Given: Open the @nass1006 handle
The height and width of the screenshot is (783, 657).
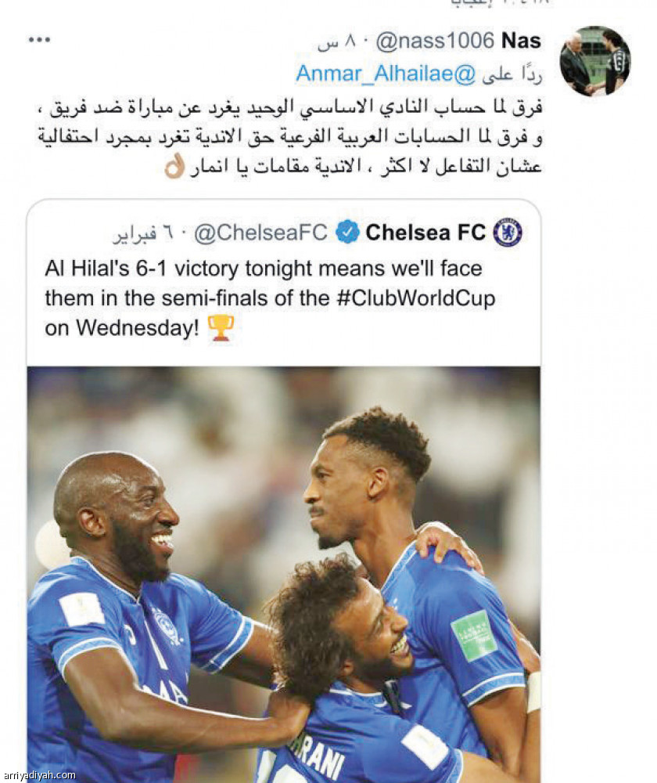Looking at the screenshot, I should point(435,41).
